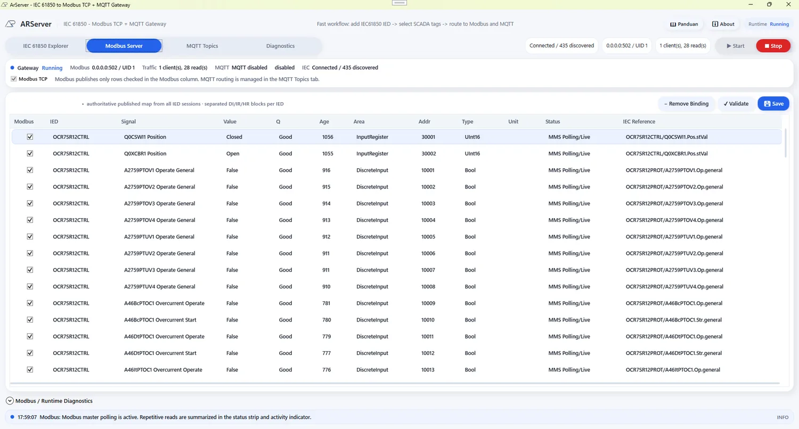Click the Panduan book icon
Image resolution: width=799 pixels, height=429 pixels.
click(673, 24)
